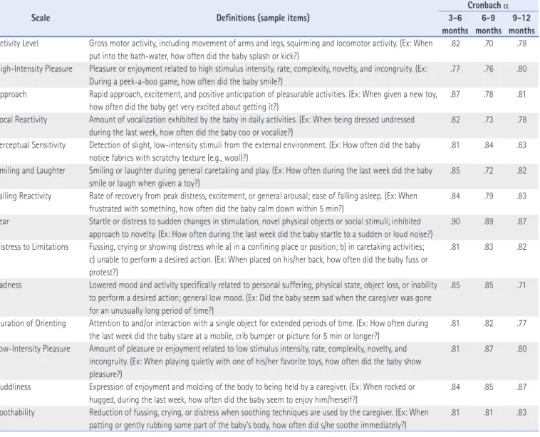Select Activity Level's 3-6 months value .82
The height and width of the screenshot is (437, 540).
coord(455,43)
